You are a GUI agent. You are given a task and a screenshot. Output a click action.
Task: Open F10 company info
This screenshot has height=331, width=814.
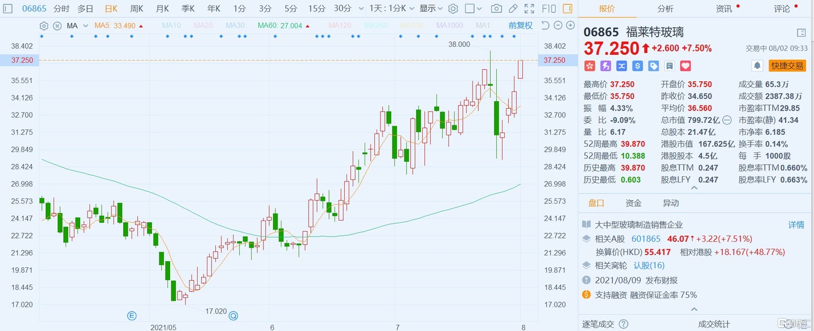[x=549, y=8]
